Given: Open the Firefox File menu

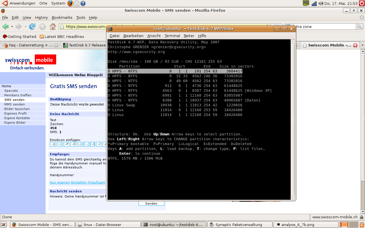Looking at the screenshot, I should (x=5, y=17).
